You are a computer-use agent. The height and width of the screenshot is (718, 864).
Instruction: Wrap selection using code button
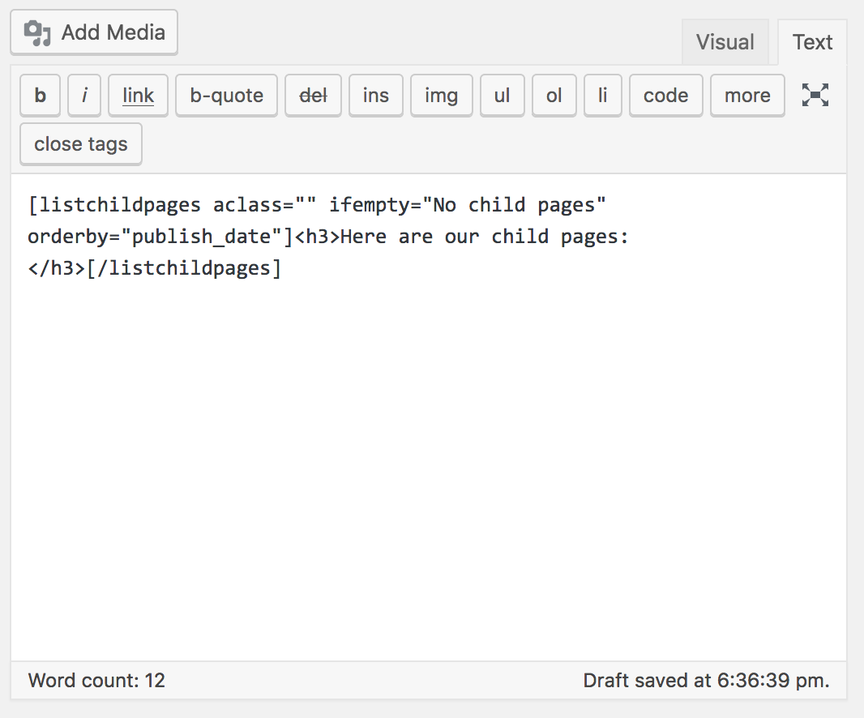point(665,96)
